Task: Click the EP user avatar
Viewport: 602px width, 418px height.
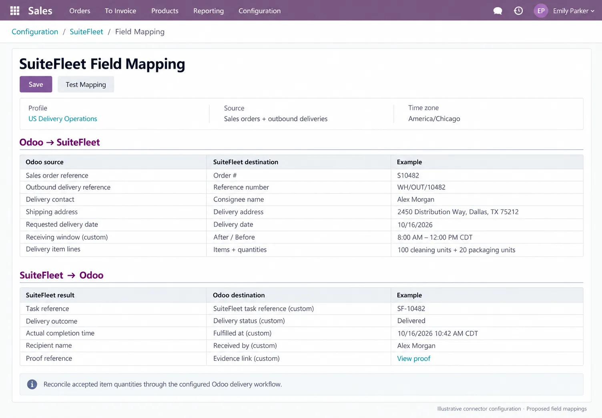Action: click(541, 11)
